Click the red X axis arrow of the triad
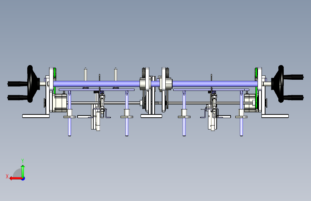Image resolution: width=311 pixels, height=201 pixels. [16, 178]
